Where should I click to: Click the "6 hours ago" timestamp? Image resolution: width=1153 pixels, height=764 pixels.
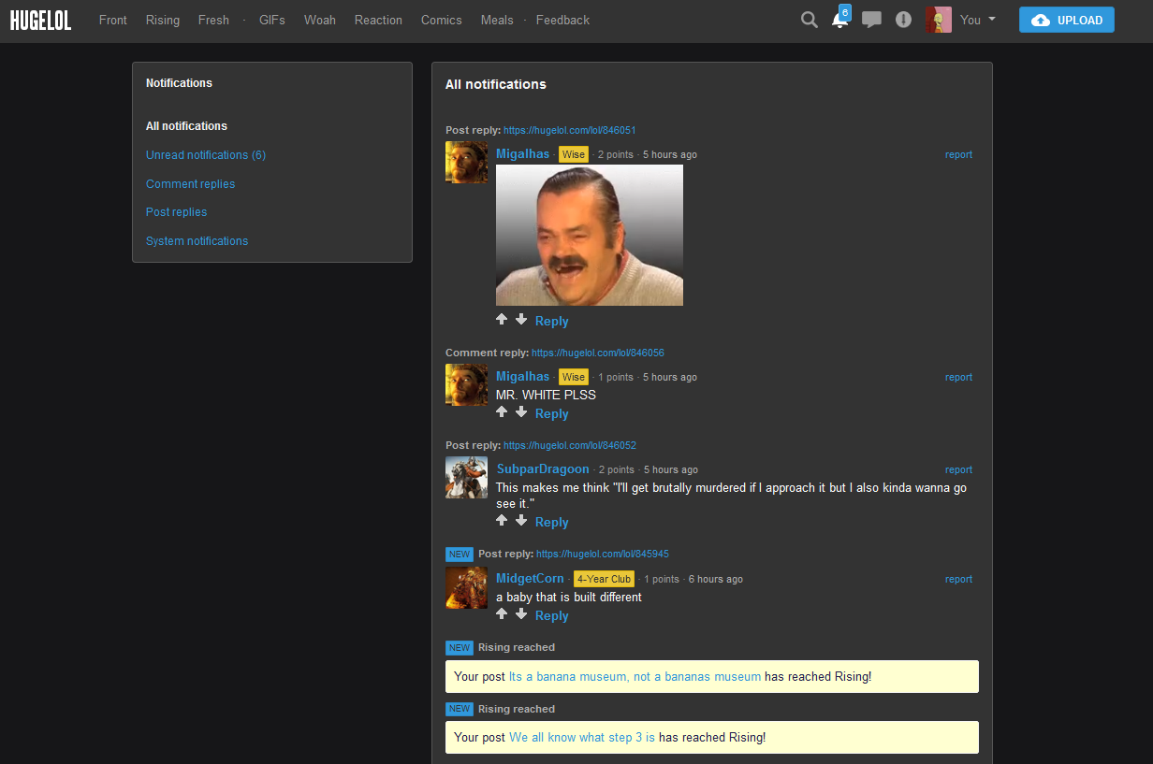pos(716,579)
